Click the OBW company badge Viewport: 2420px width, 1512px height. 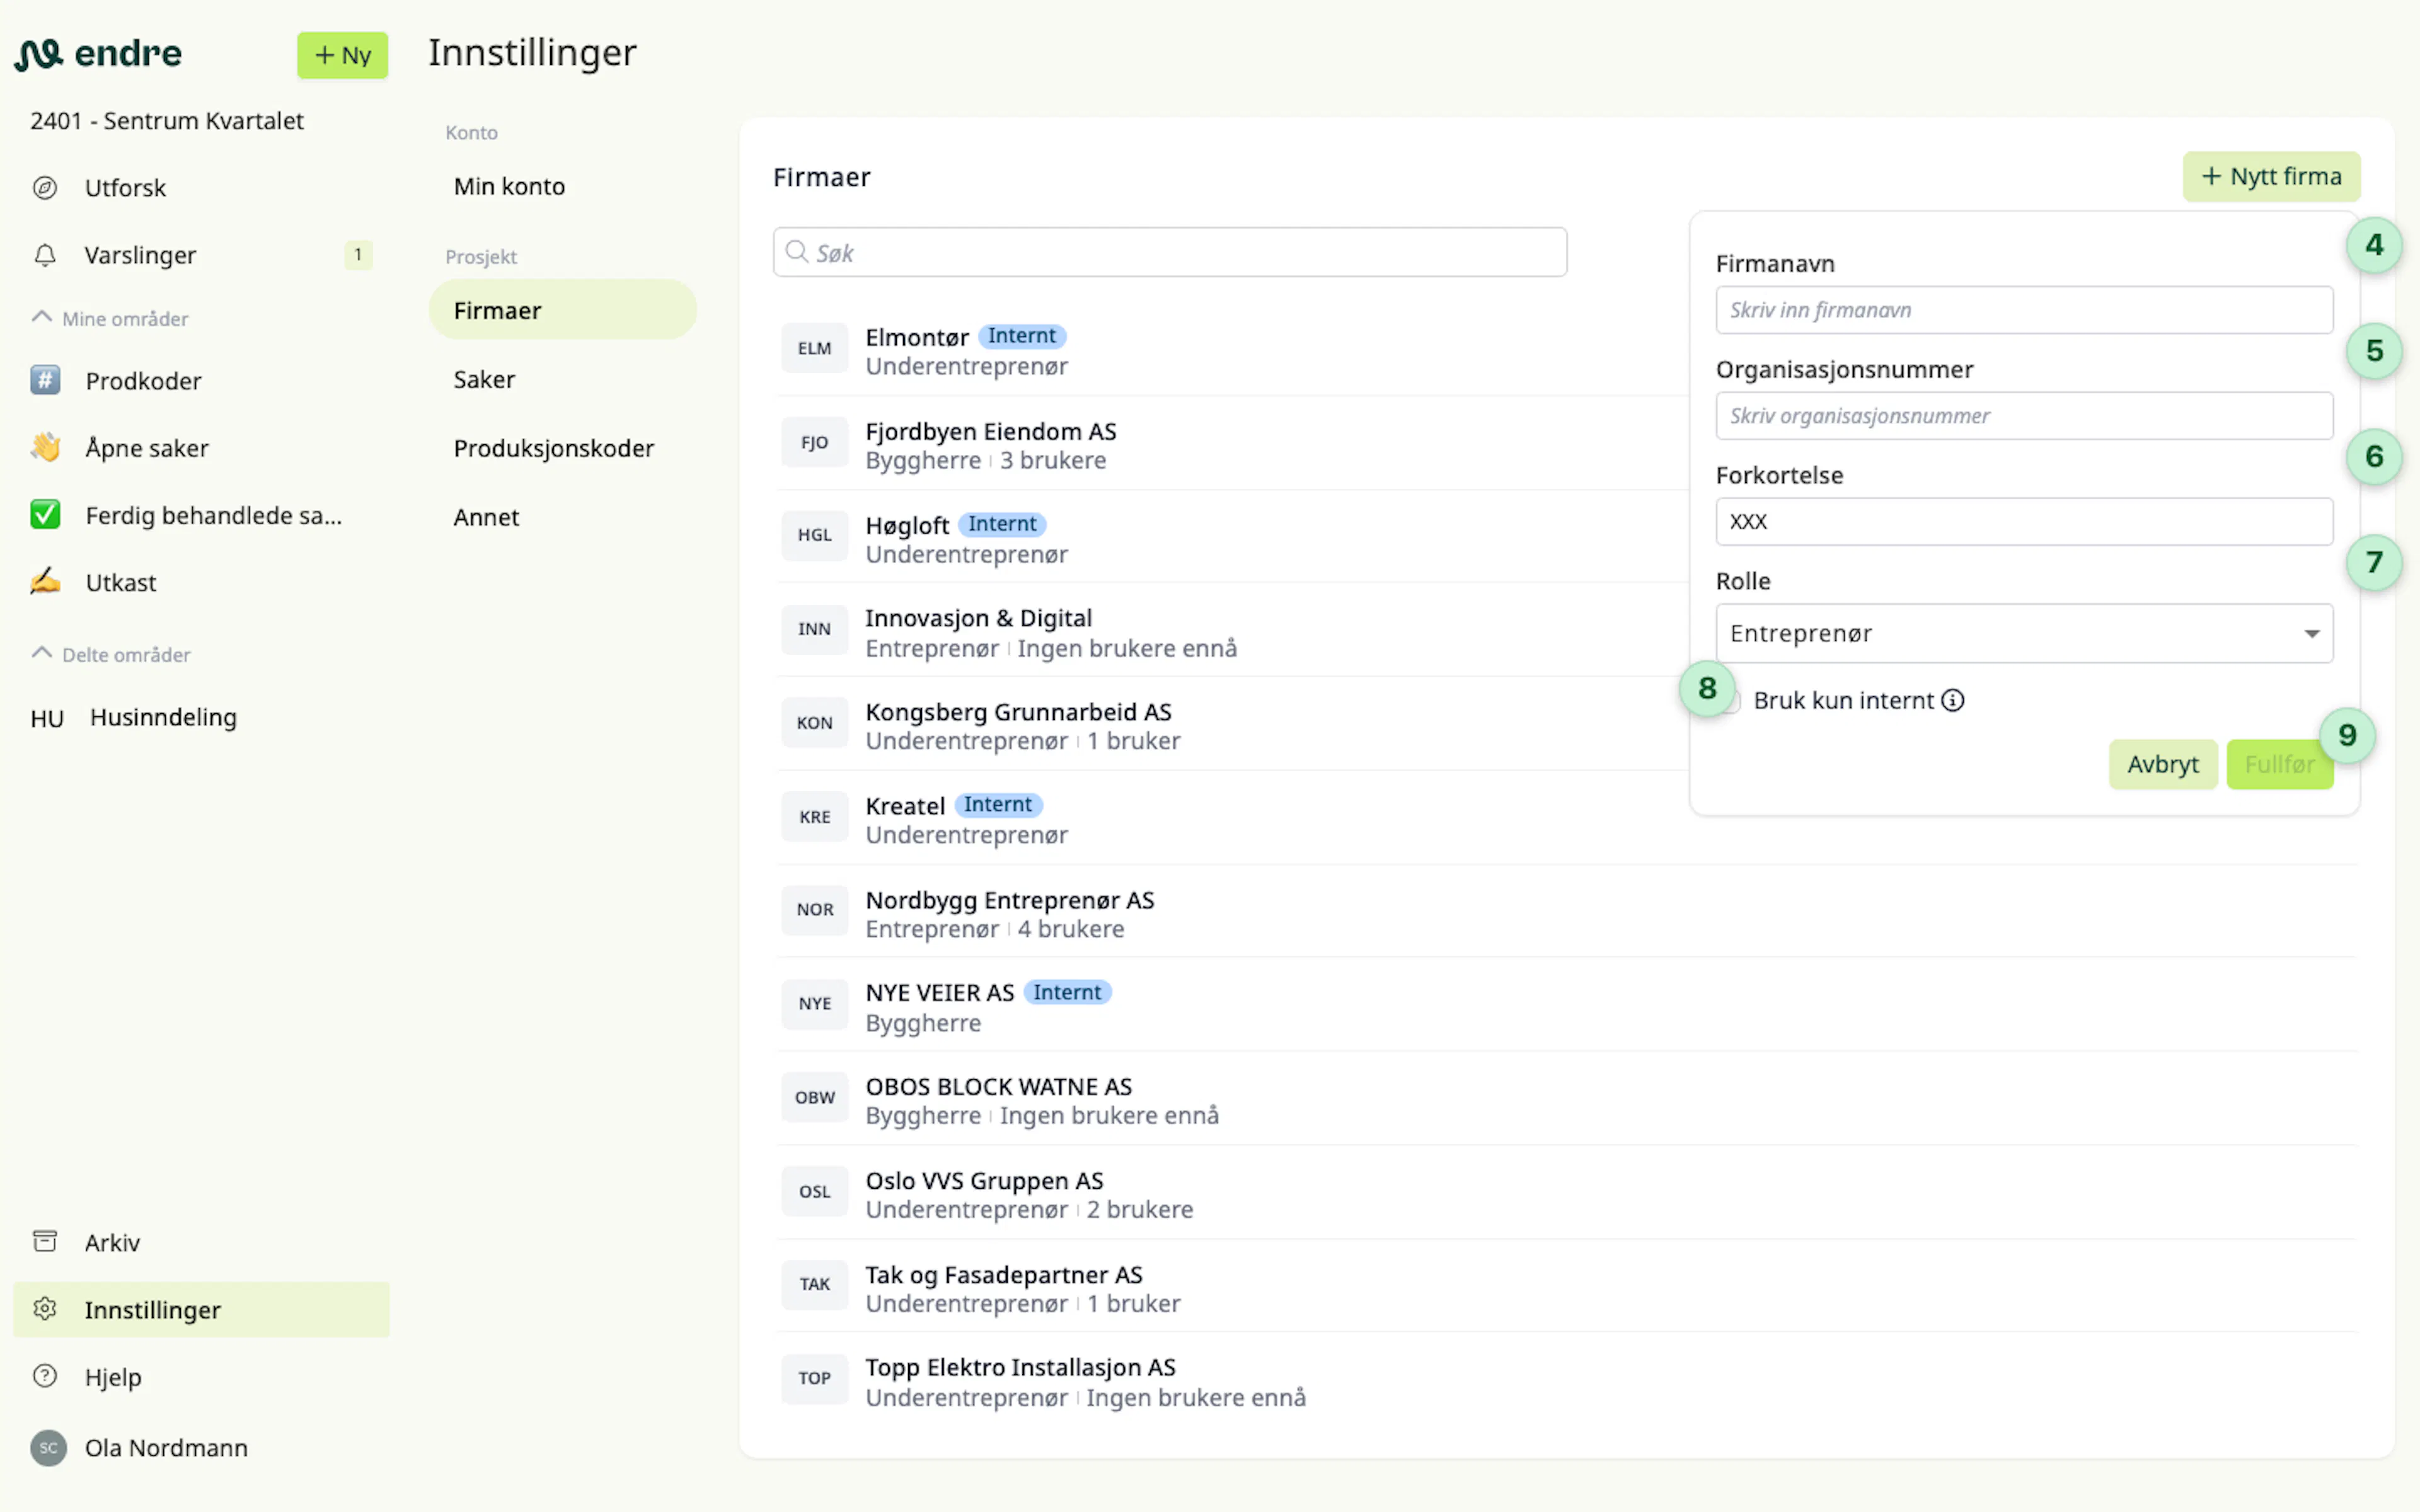tap(814, 1098)
